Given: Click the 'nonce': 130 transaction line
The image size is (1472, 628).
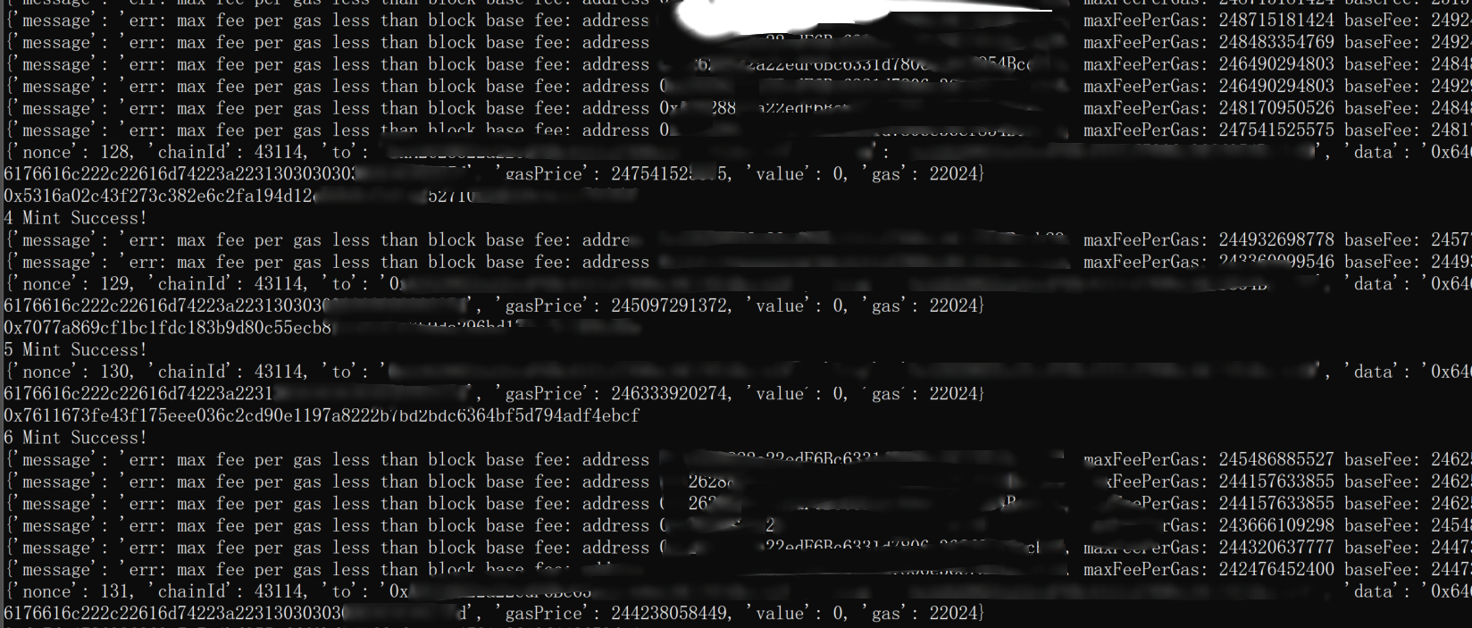Looking at the screenshot, I should 738,372.
